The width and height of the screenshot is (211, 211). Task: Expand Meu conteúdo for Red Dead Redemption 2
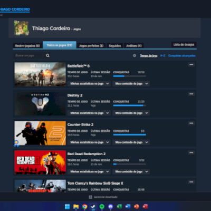pyautogui.click(x=131, y=171)
